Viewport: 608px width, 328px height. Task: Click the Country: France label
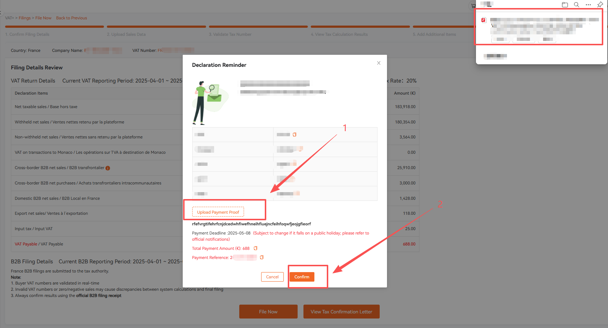[x=26, y=50]
